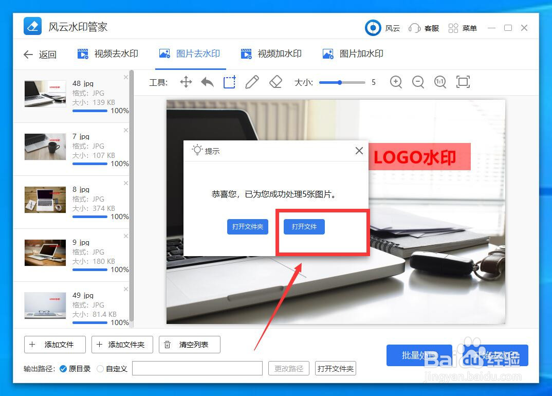This screenshot has width=552, height=396.
Task: Click the fit-to-screen icon
Action: tap(463, 82)
